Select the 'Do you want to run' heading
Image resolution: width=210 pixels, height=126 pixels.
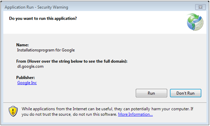[43, 19]
